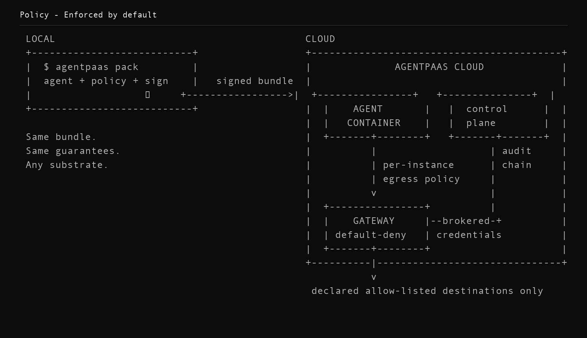Click the down arrow 'v' below the cloud box

[x=374, y=277]
